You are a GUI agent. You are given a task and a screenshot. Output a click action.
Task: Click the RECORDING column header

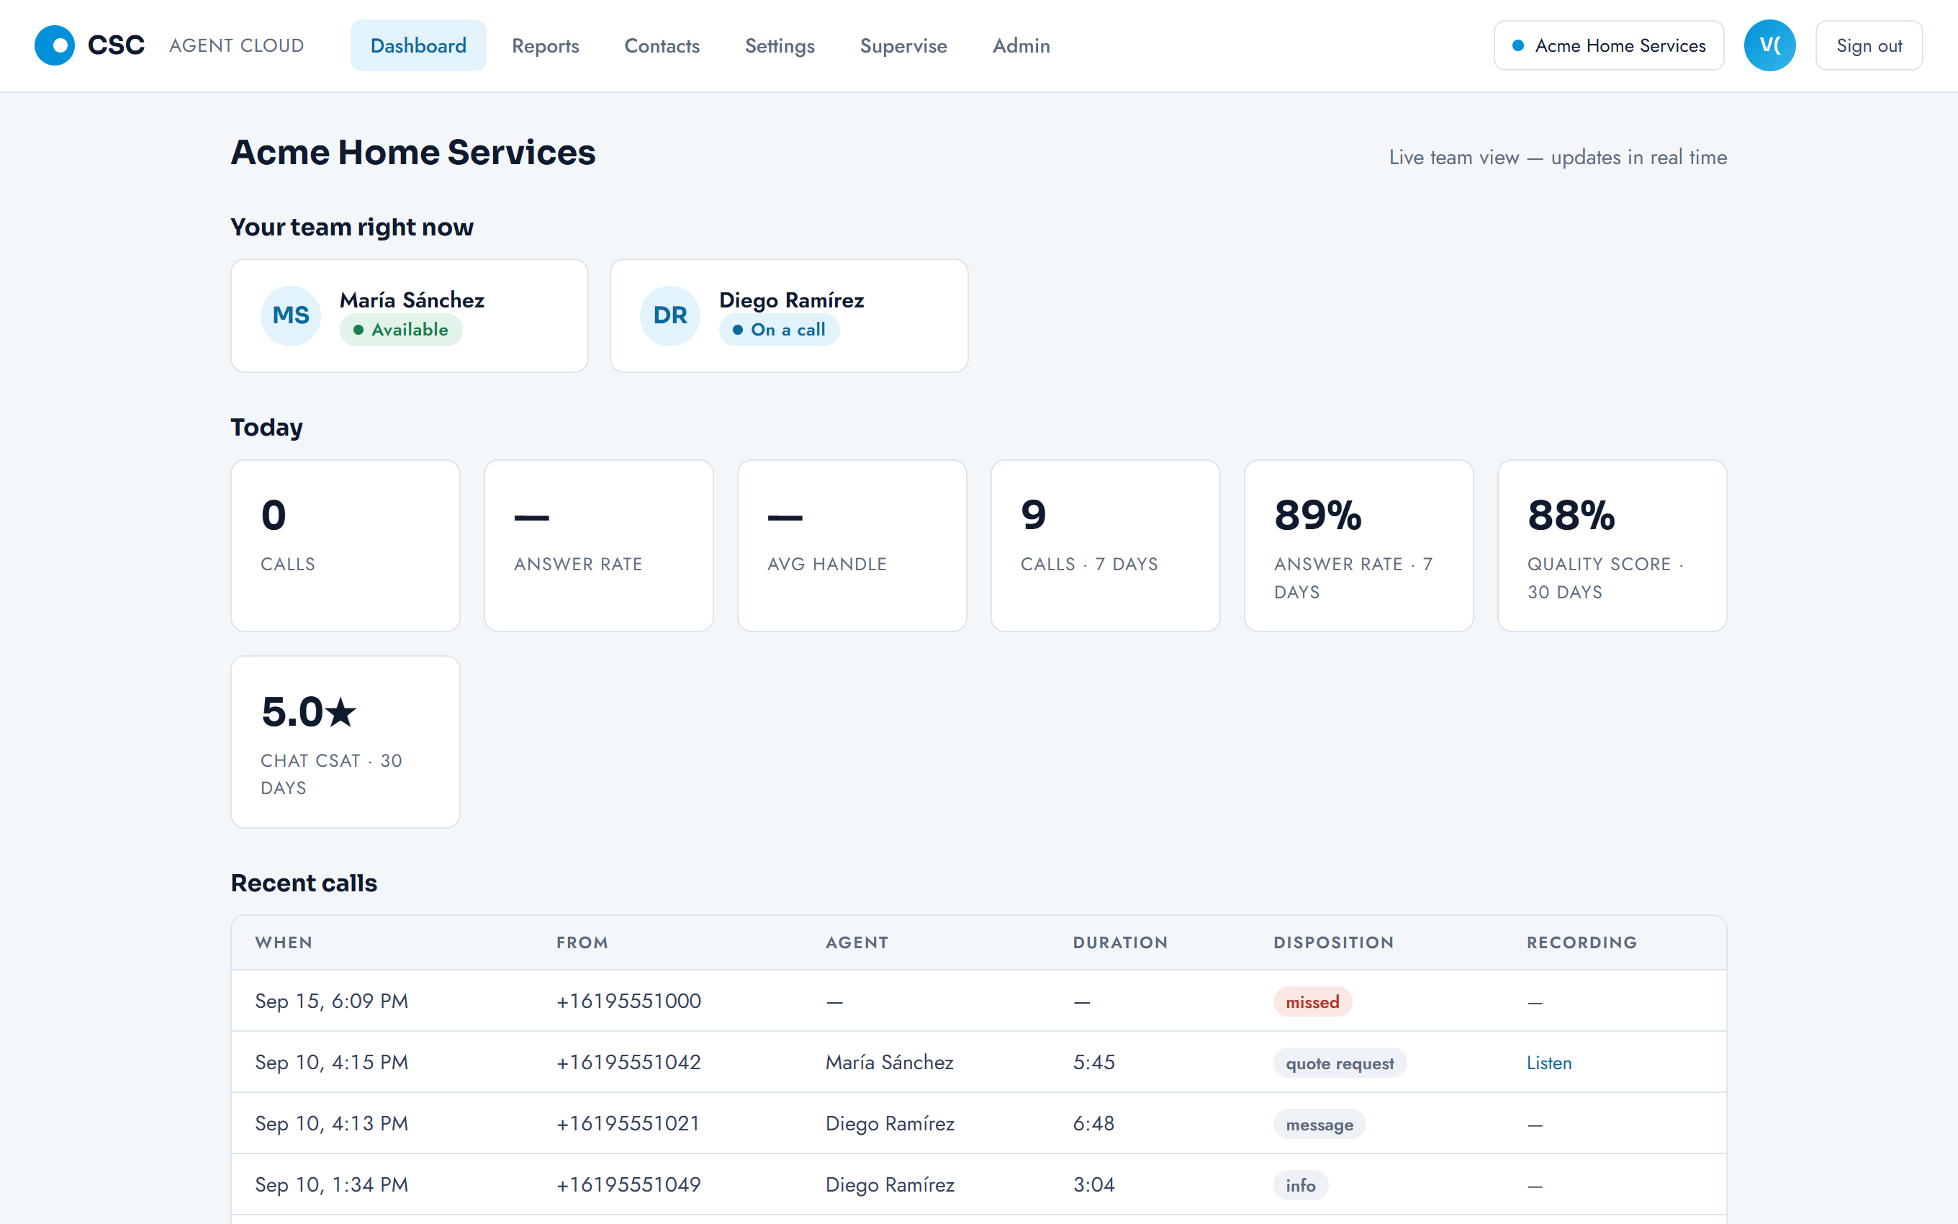1582,942
